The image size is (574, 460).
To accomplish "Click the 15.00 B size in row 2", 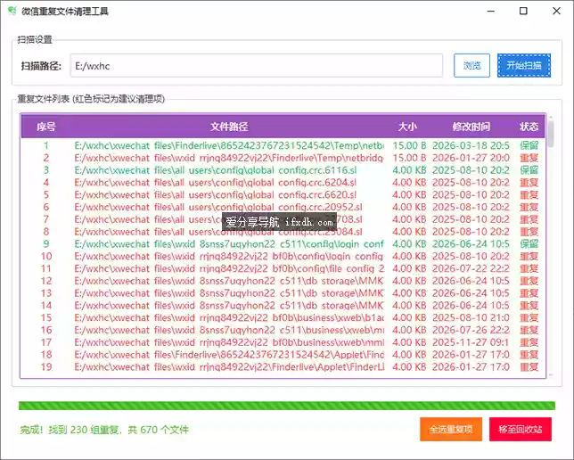I will click(409, 158).
